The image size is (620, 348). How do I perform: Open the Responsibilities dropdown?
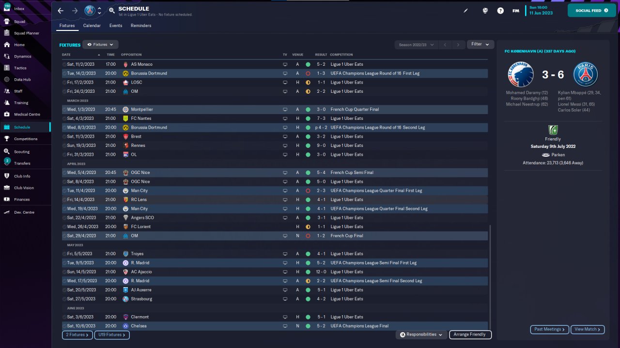[421, 334]
